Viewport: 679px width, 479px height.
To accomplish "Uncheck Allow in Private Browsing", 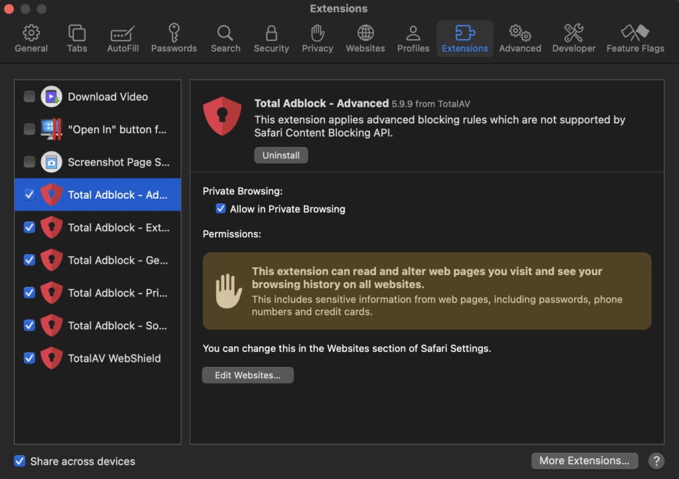I will coord(221,209).
